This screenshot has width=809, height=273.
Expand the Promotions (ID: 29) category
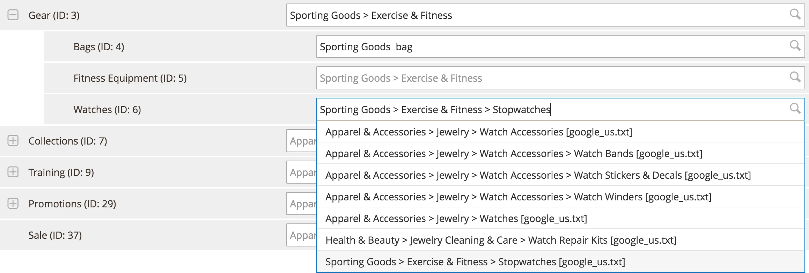click(13, 204)
